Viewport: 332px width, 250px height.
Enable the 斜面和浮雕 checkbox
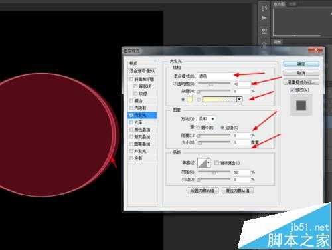tap(131, 79)
